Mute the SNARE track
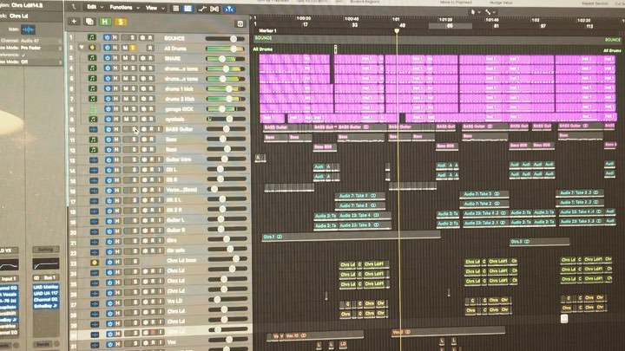This screenshot has width=625, height=351. coord(125,58)
